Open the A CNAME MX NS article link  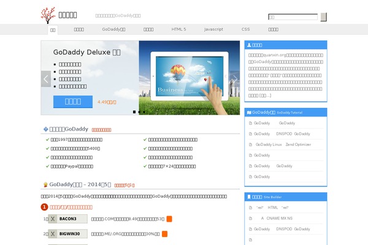pyautogui.click(x=277, y=218)
